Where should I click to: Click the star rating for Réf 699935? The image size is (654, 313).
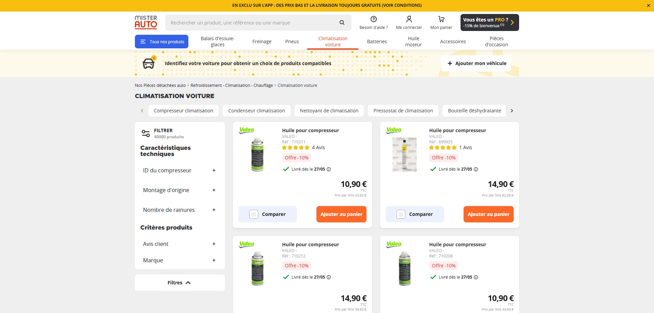[443, 147]
